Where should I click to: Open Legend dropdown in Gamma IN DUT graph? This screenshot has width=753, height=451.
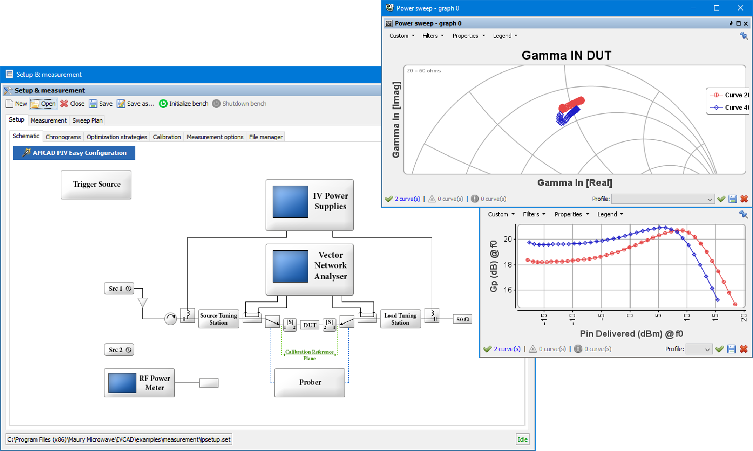click(505, 36)
